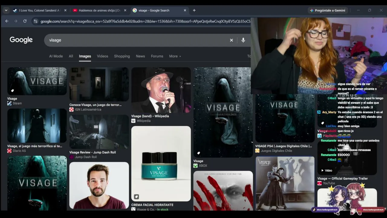Open the AI Mode search tab
Image resolution: width=387 pixels, height=218 pixels.
[x=56, y=56]
